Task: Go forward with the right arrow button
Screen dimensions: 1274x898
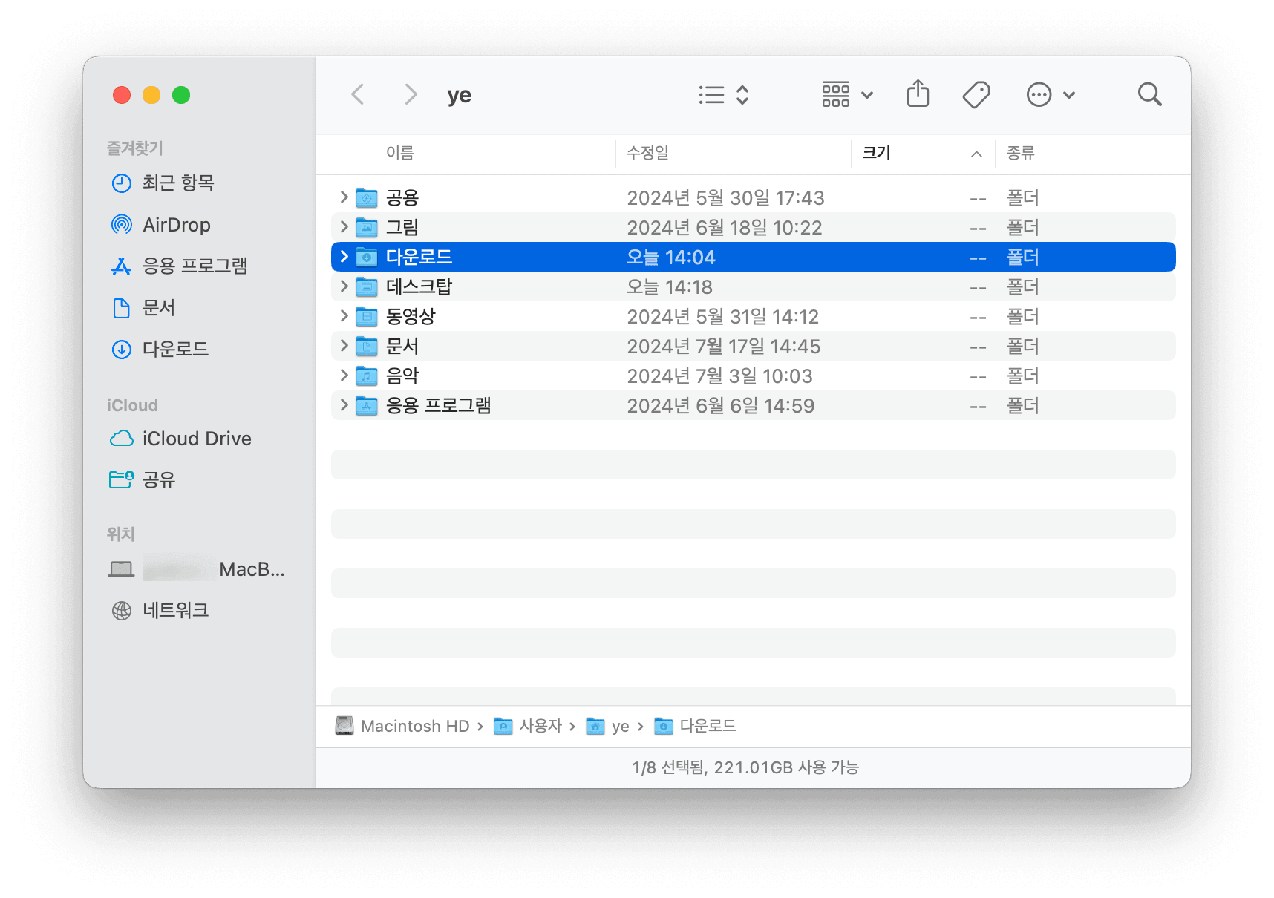Action: click(x=411, y=95)
